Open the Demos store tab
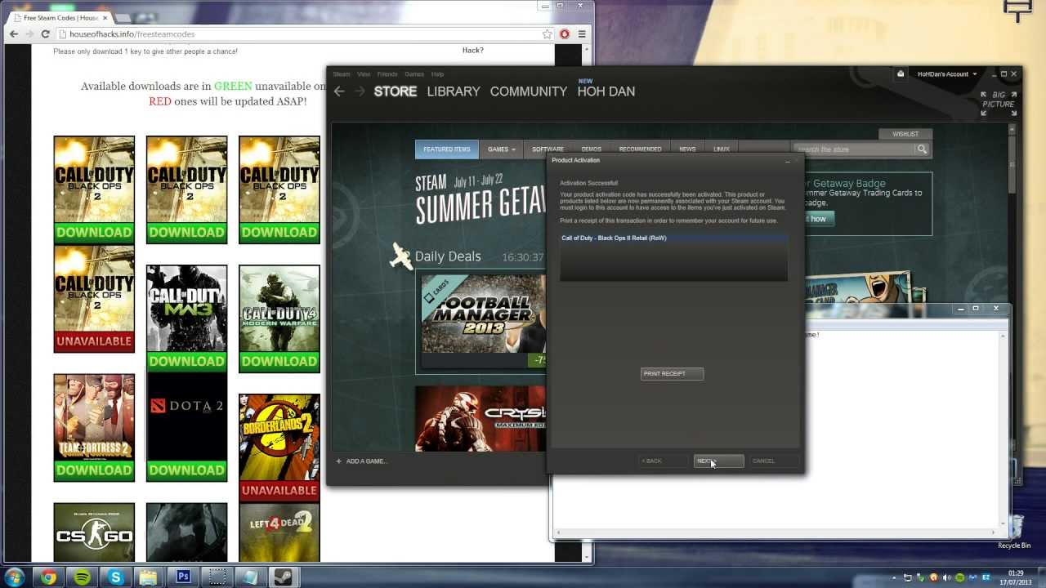 591,149
